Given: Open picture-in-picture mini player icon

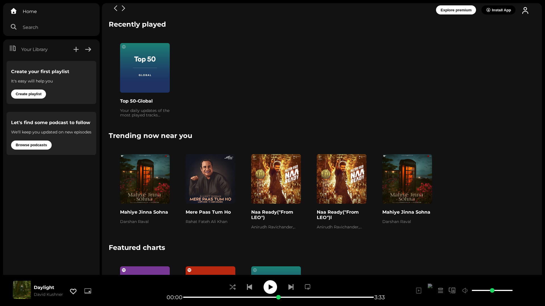Looking at the screenshot, I should pyautogui.click(x=88, y=291).
